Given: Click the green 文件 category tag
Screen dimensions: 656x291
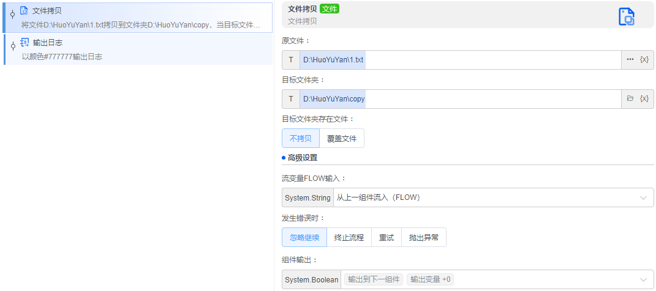Looking at the screenshot, I should [x=330, y=9].
